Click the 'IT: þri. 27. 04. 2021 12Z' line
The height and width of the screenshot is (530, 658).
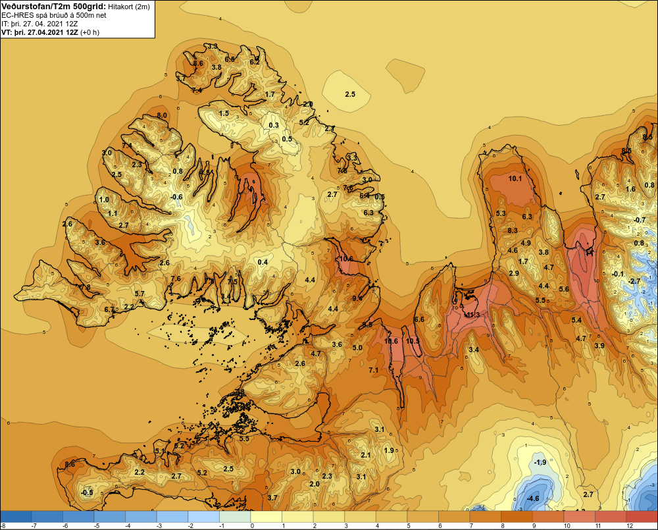pyautogui.click(x=39, y=24)
